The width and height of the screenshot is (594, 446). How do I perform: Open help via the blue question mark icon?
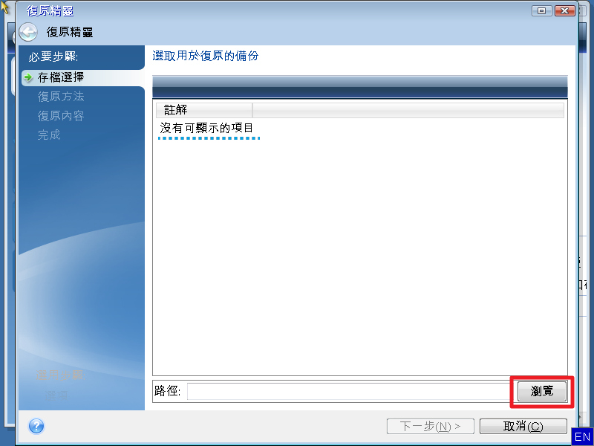coord(36,426)
